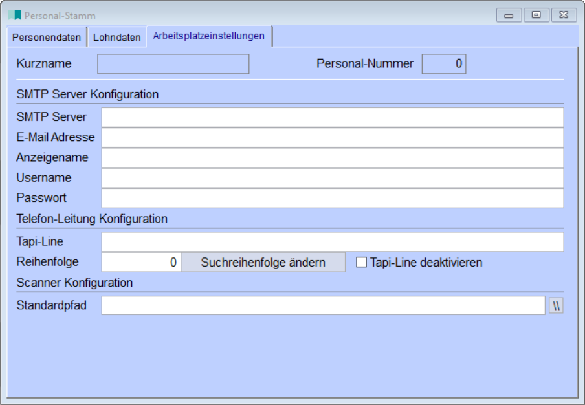
Task: Maximize the Personal-Stamm window
Action: pyautogui.click(x=536, y=15)
